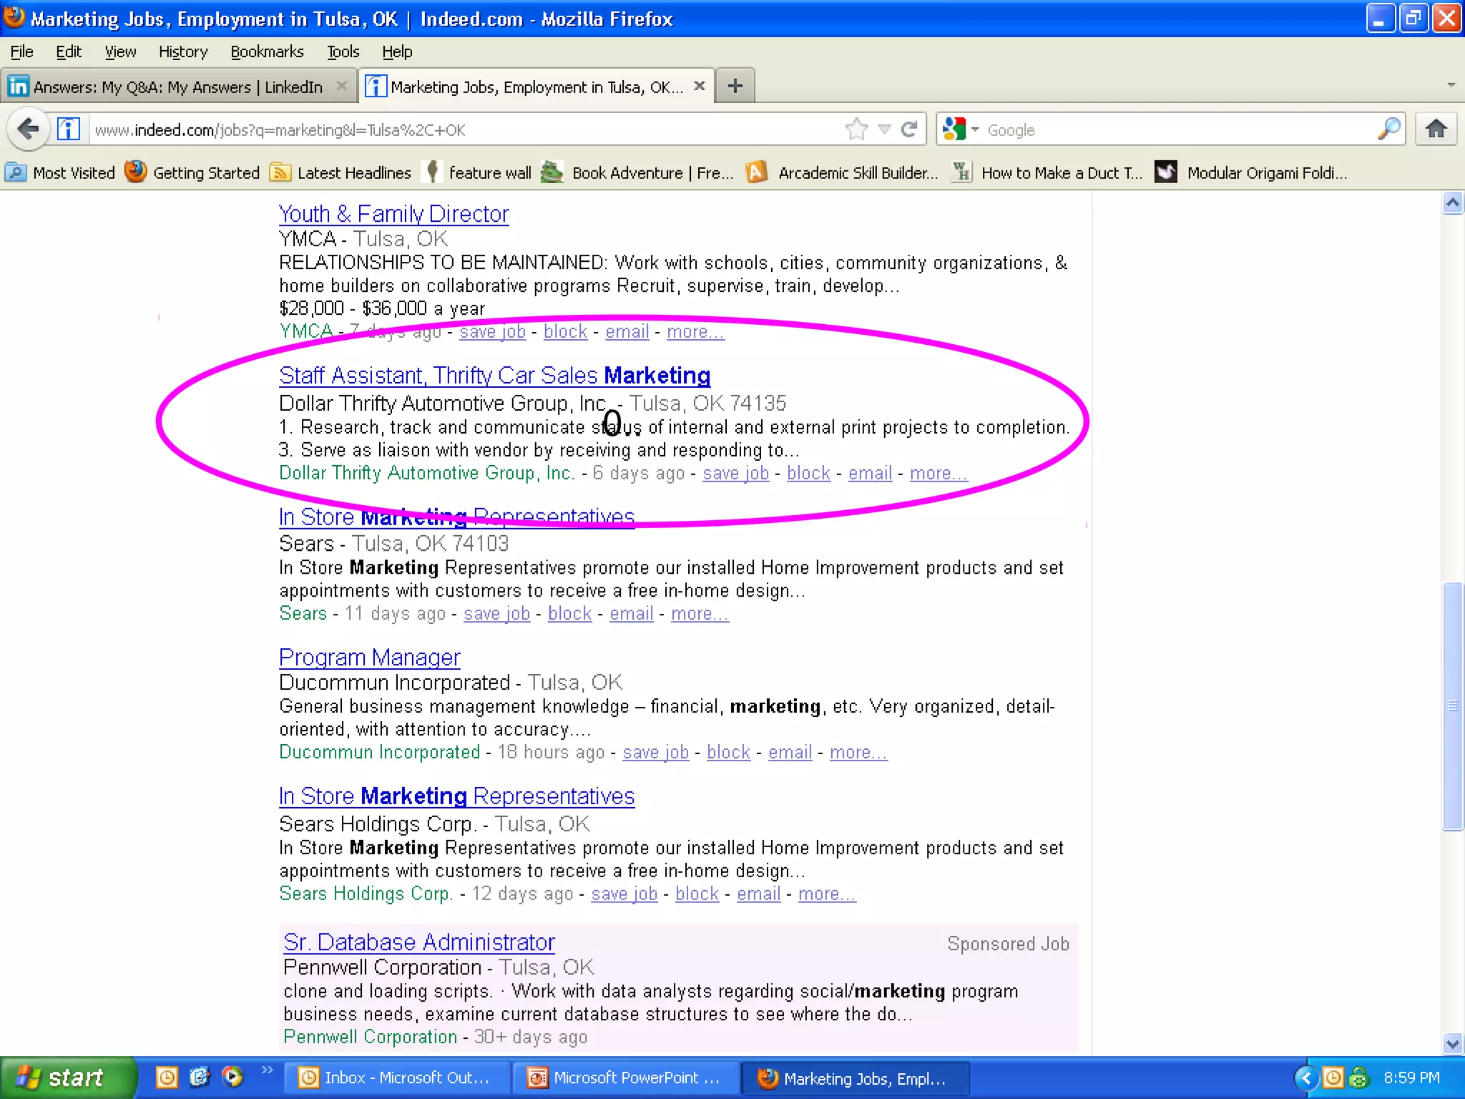Open Microsoft PowerPoint from the taskbar
The image size is (1465, 1099).
[x=624, y=1078]
